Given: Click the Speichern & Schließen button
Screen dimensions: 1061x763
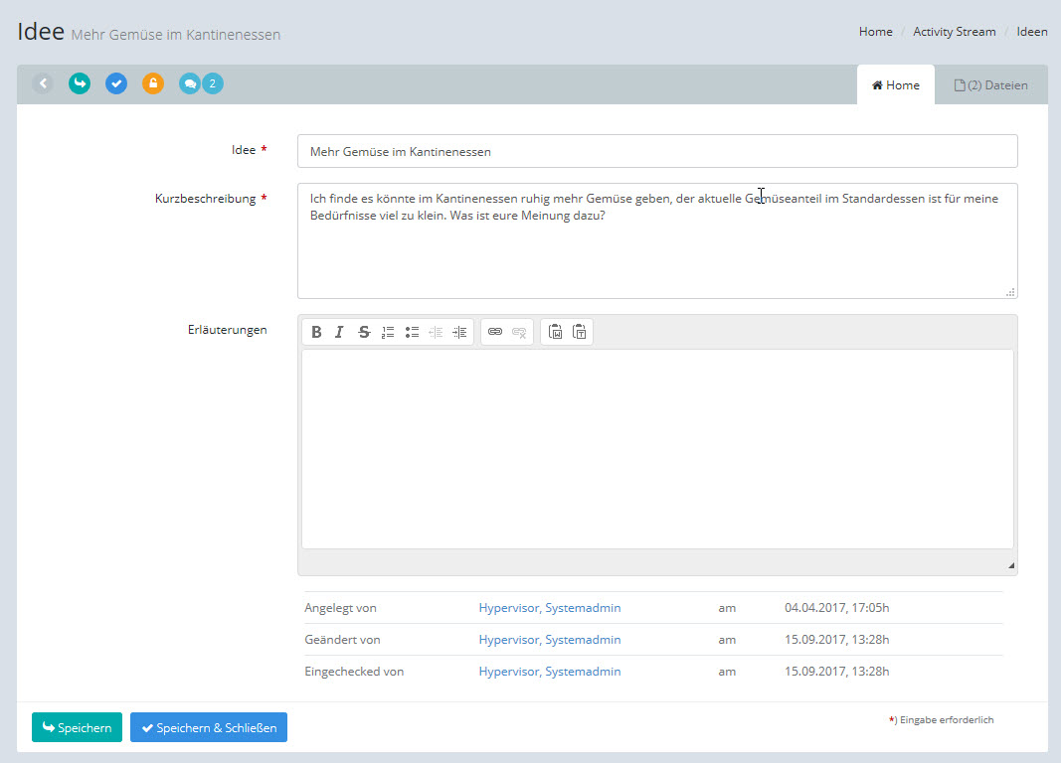Looking at the screenshot, I should [209, 728].
